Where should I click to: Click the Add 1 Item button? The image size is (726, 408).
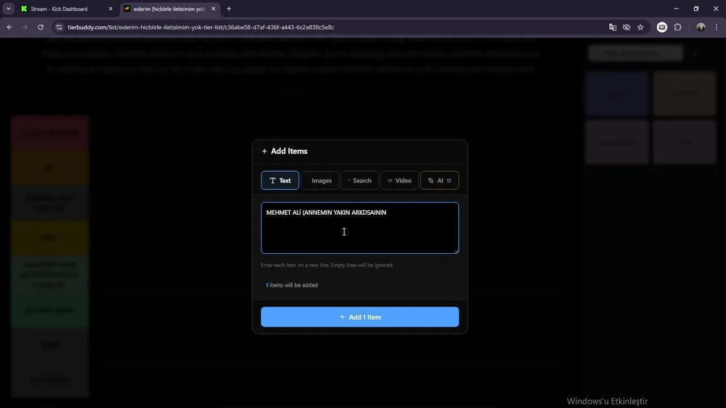coord(360,317)
